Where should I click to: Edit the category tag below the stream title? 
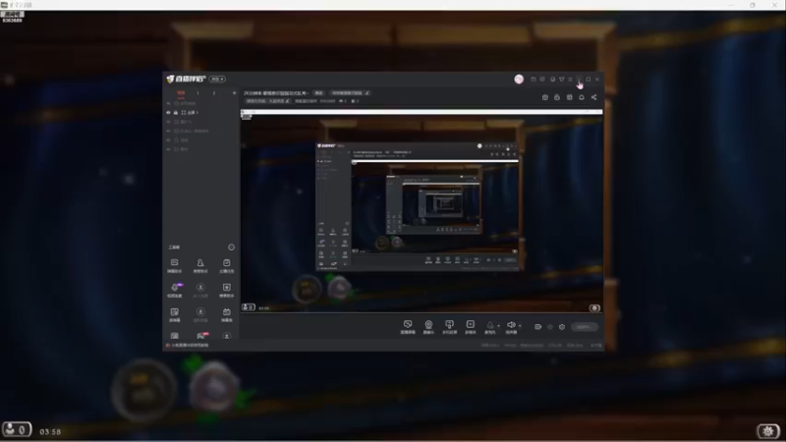[x=267, y=101]
